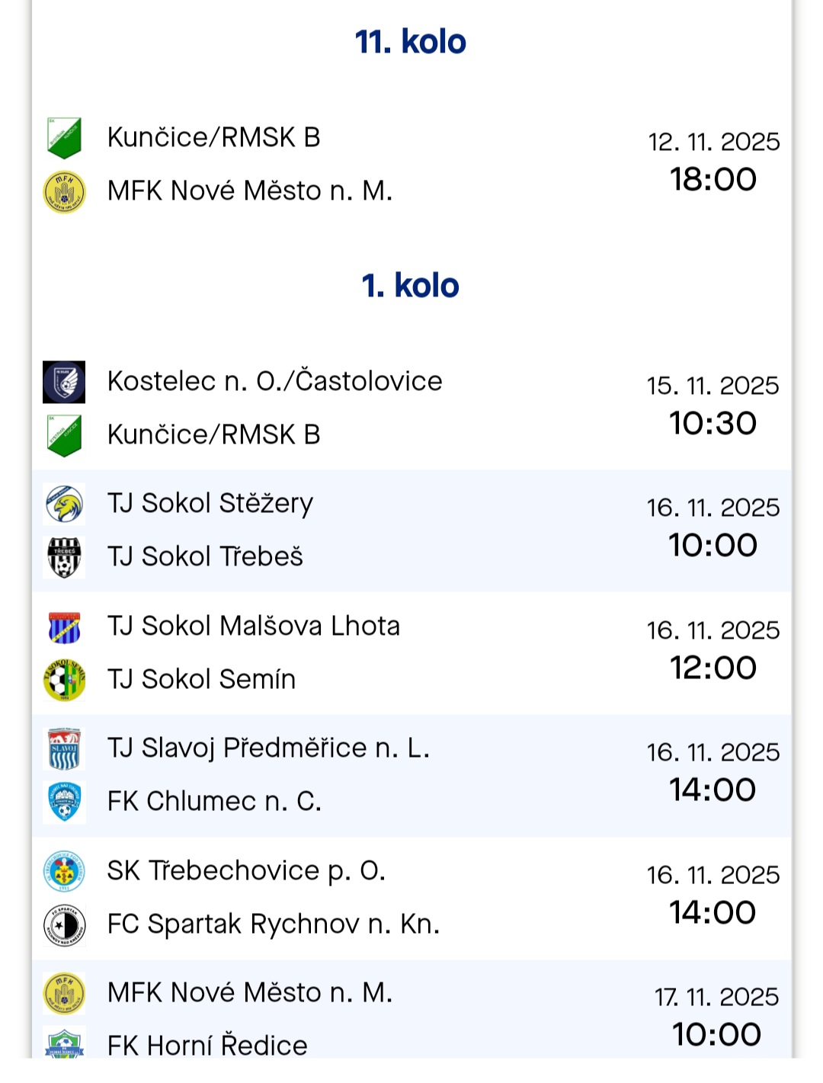Select match time 18:00 on 12. 11. 2025
The width and height of the screenshot is (823, 1083).
tap(713, 180)
